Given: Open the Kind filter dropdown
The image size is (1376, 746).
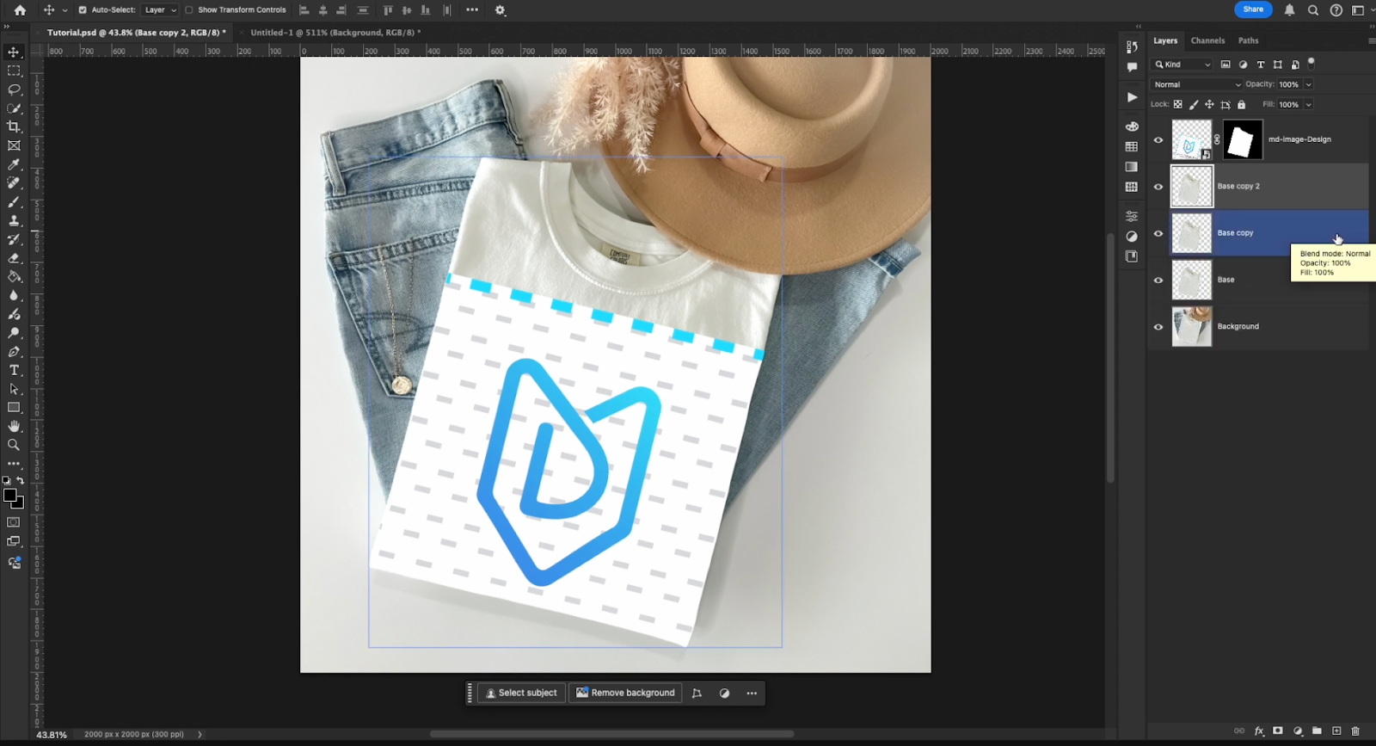Looking at the screenshot, I should tap(1182, 65).
